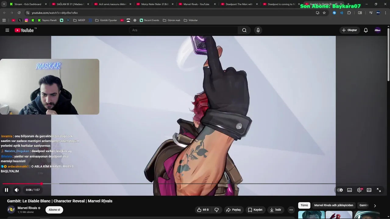Select the Tümü filter chip

click(304, 205)
